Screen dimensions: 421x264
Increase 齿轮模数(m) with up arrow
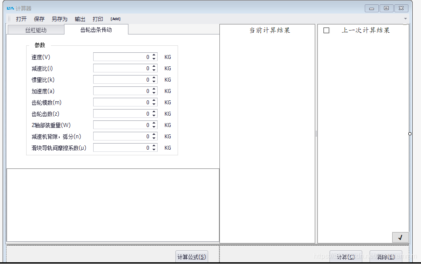(x=154, y=100)
